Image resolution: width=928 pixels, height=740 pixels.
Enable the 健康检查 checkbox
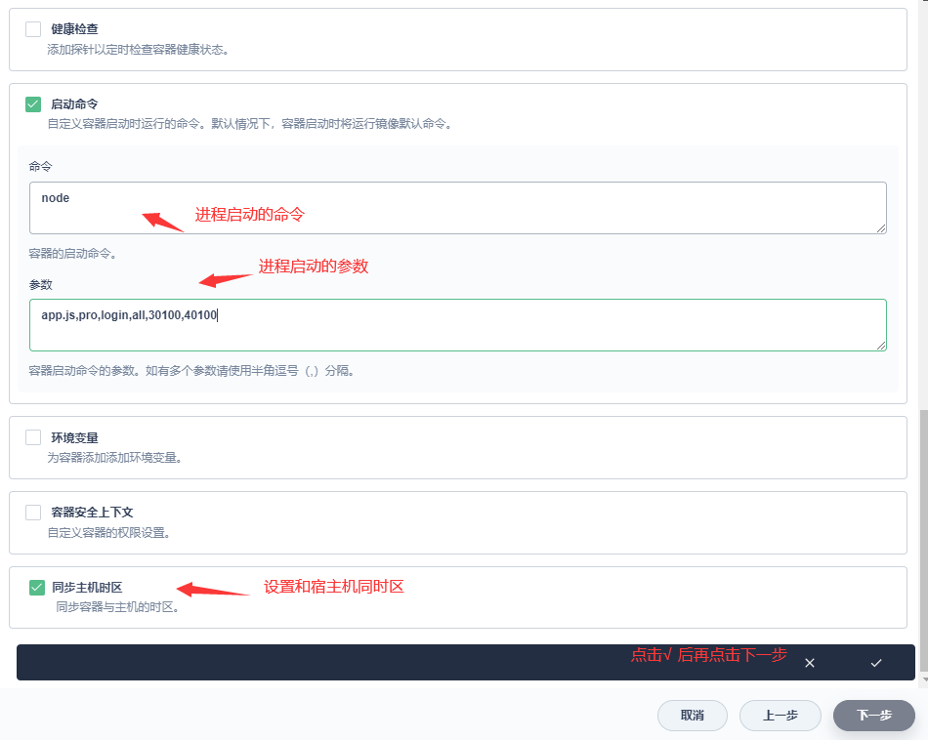(x=33, y=29)
